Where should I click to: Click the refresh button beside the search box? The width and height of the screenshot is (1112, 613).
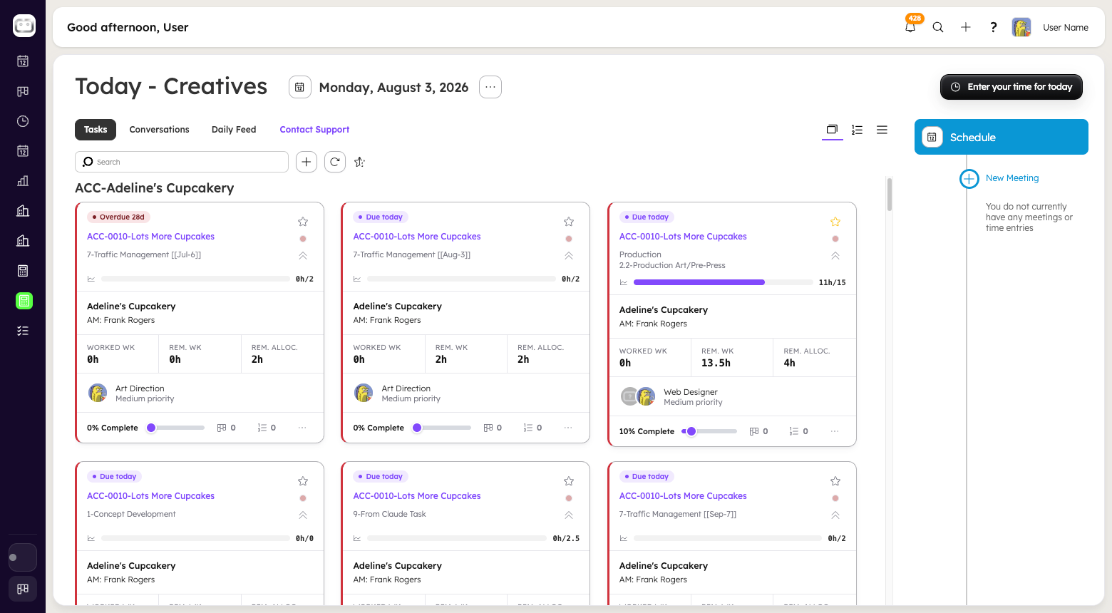pos(335,162)
